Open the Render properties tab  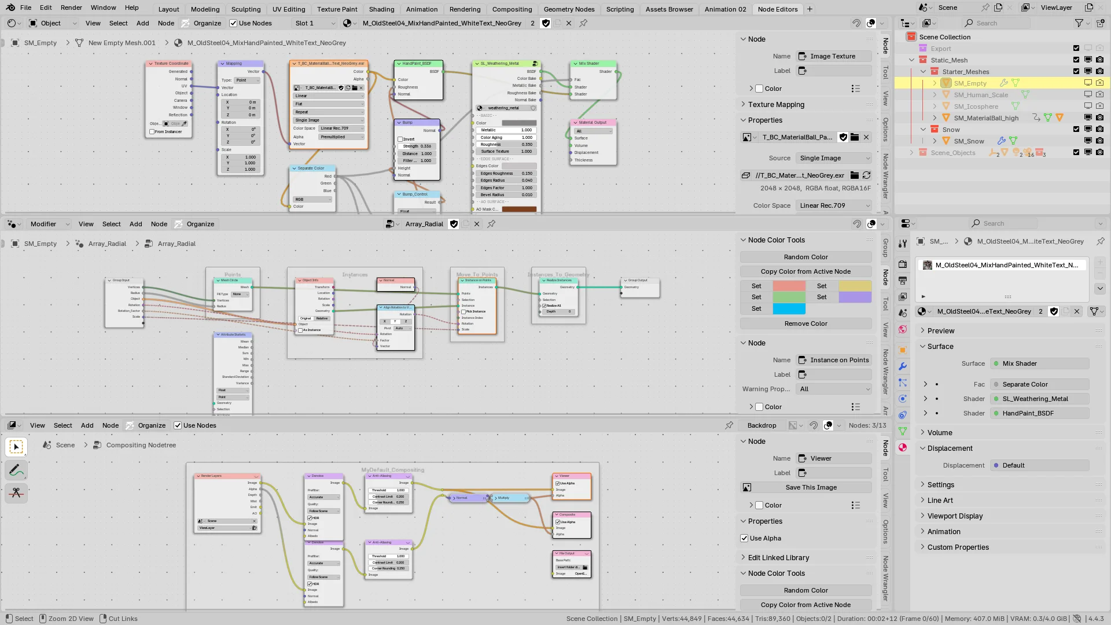tap(903, 264)
